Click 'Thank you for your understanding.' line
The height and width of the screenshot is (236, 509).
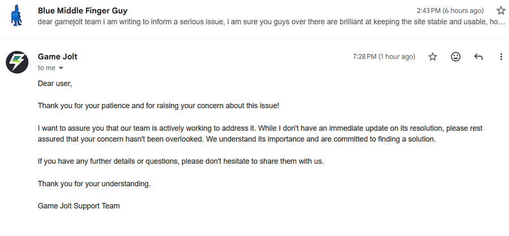pos(94,183)
